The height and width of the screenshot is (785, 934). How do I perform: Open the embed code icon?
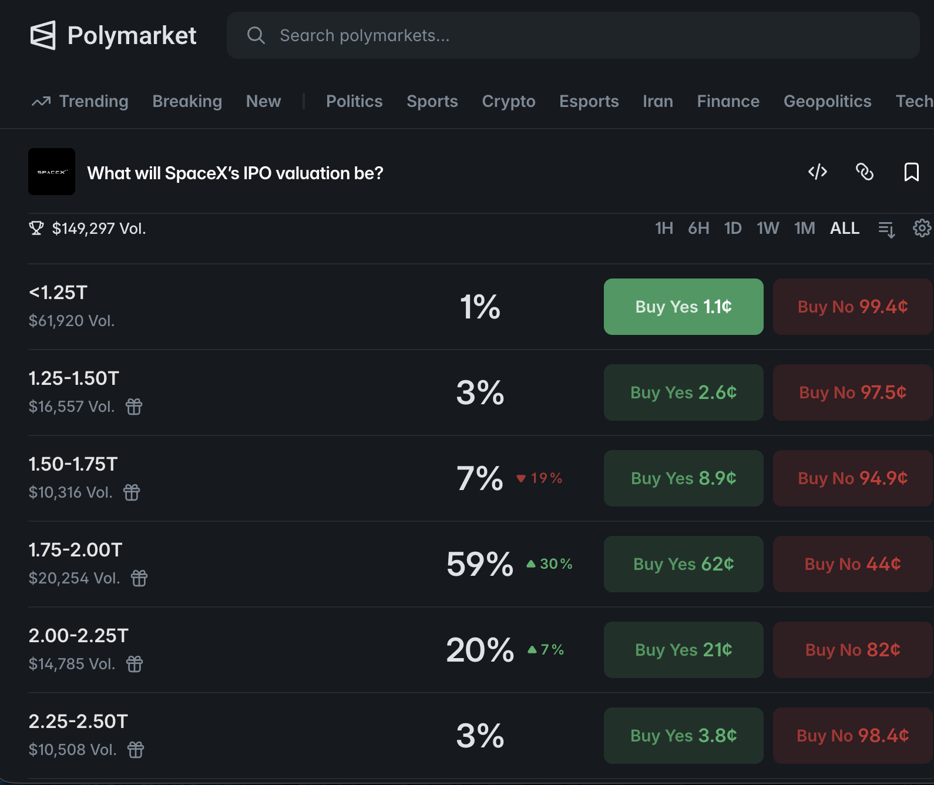coord(818,172)
